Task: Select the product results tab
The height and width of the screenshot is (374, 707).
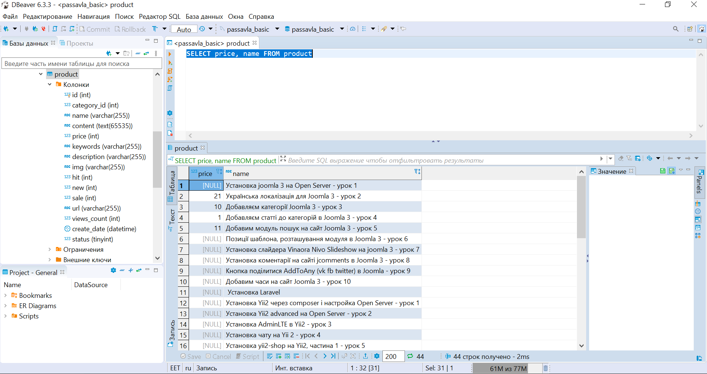Action: pyautogui.click(x=186, y=148)
